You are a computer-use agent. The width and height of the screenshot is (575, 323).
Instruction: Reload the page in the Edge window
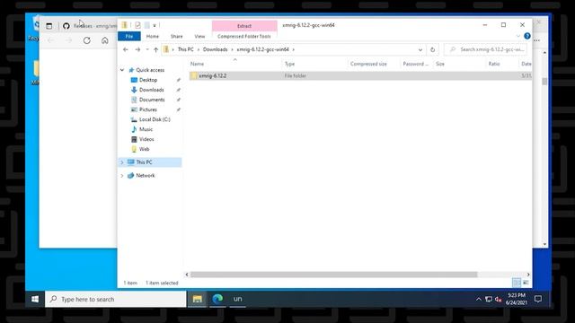pyautogui.click(x=86, y=40)
